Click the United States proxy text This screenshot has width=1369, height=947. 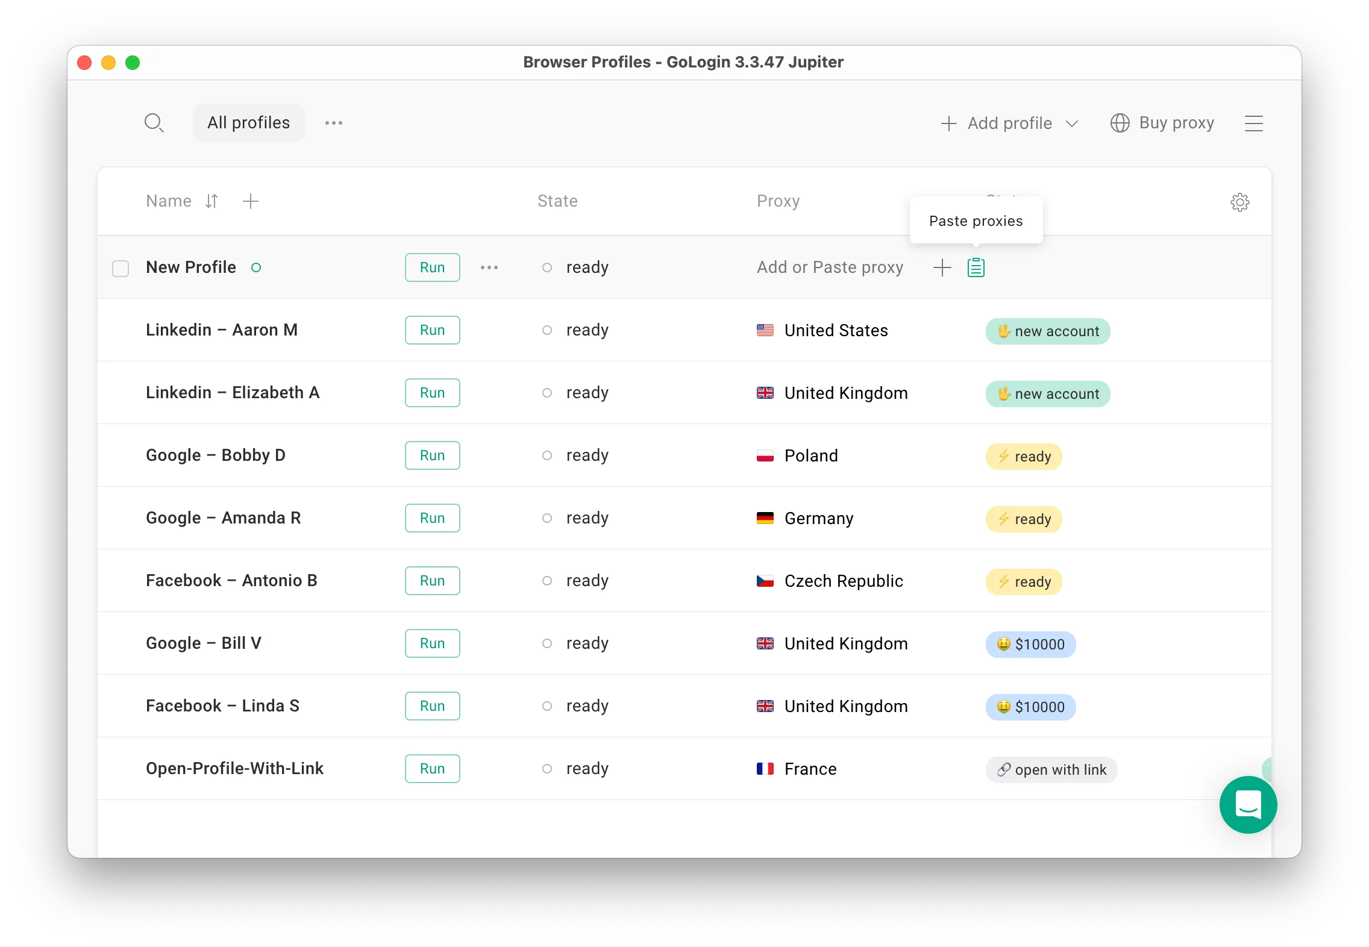click(836, 330)
